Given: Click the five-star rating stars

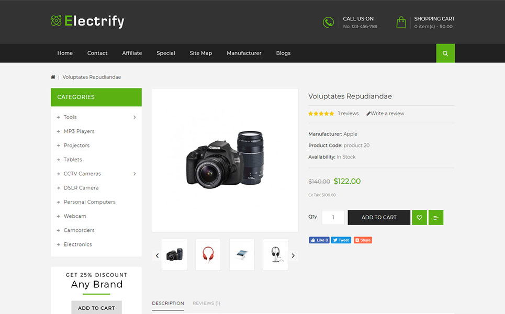Looking at the screenshot, I should [321, 113].
